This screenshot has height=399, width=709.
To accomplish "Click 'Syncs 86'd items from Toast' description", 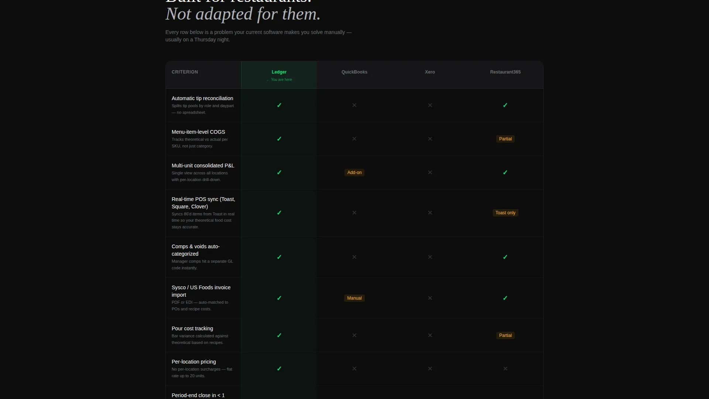I will pyautogui.click(x=203, y=221).
